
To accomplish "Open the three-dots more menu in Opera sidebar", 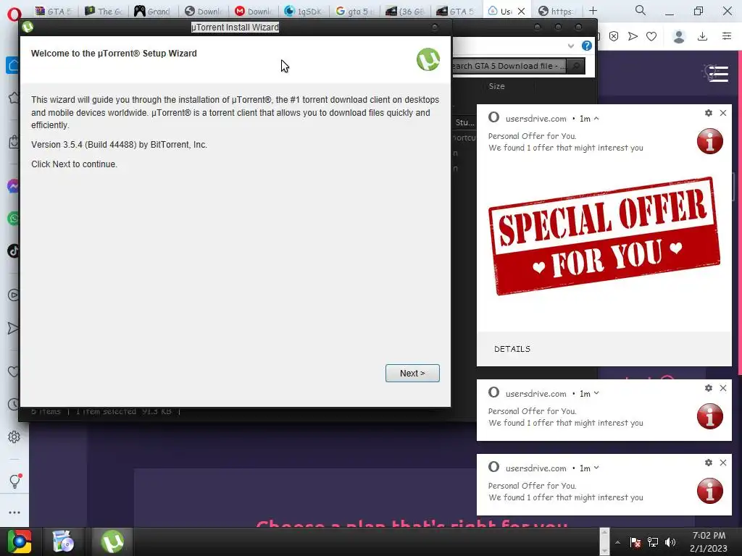I will (x=14, y=513).
